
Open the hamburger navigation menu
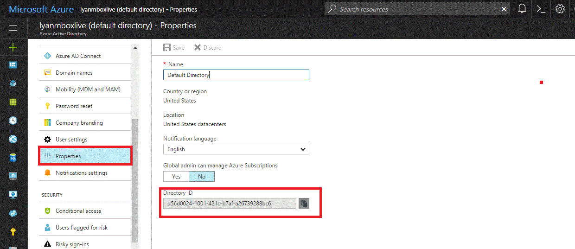point(13,28)
